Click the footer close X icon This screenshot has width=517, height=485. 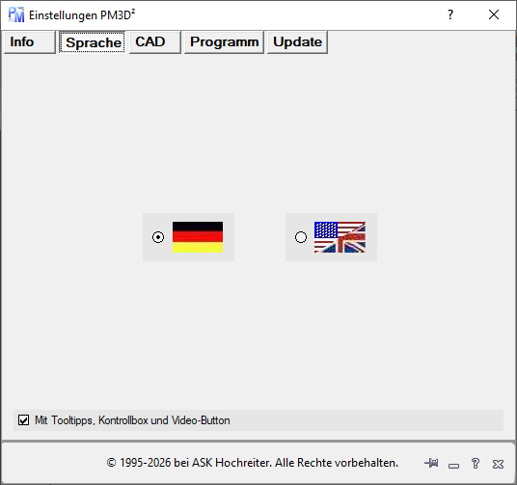(x=498, y=464)
